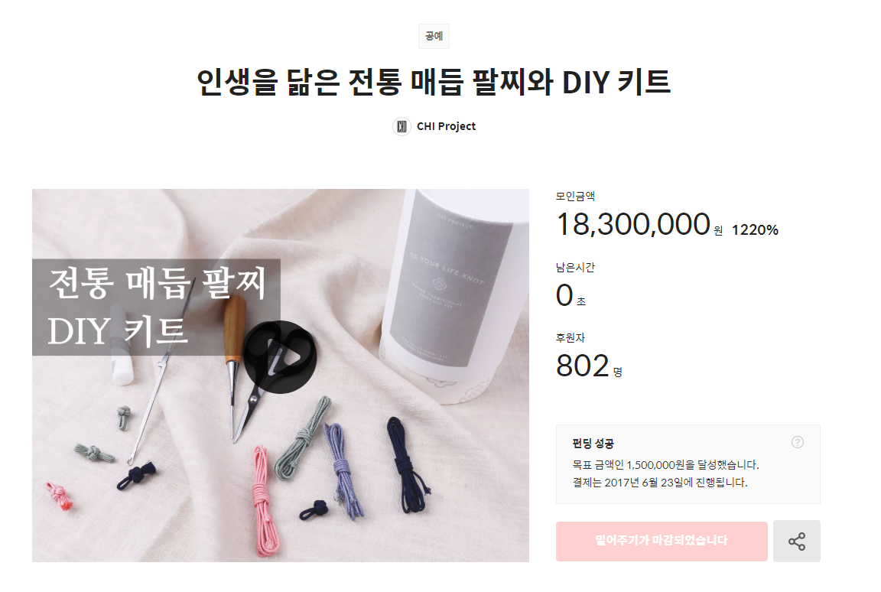Click the 밀어주기가 마감되었습니다 button

662,541
